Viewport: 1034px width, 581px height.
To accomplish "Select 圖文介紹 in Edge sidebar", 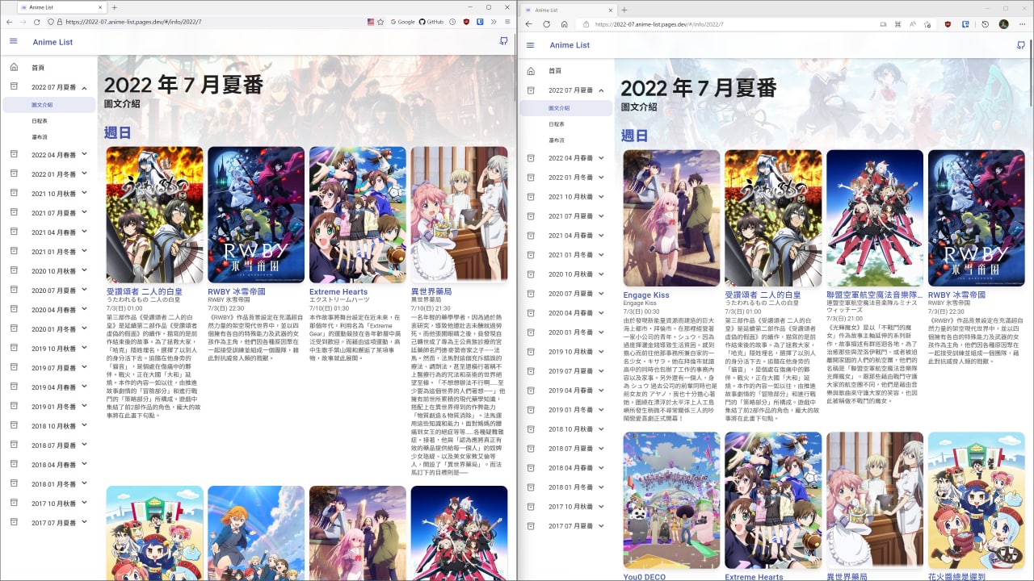I will 566,108.
